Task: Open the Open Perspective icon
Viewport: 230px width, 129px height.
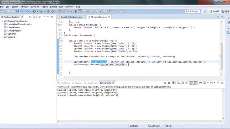Action: click(205, 11)
